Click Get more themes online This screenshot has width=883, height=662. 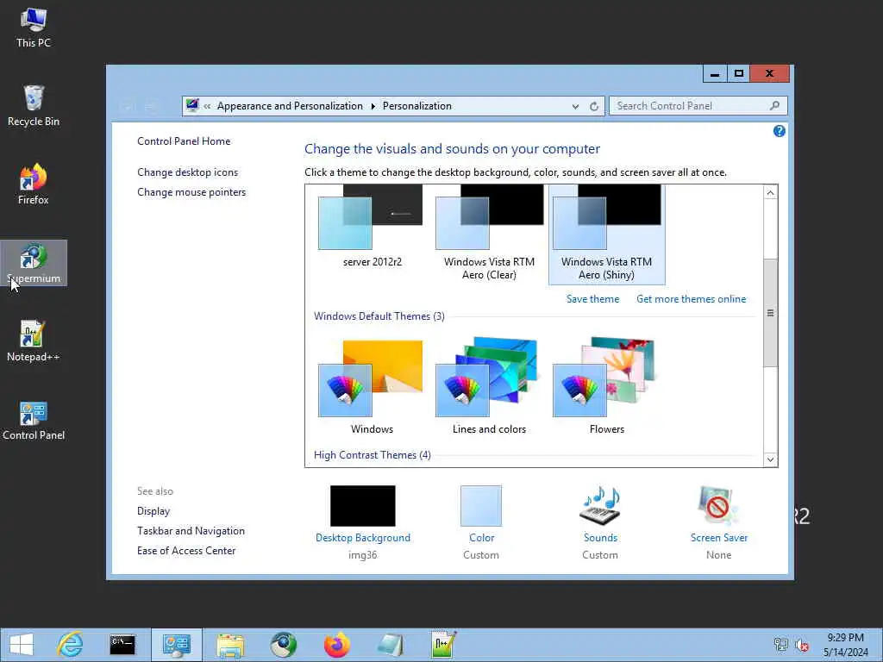coord(691,299)
